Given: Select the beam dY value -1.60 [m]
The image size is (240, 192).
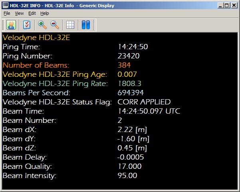Looking at the screenshot, I should coord(133,139).
